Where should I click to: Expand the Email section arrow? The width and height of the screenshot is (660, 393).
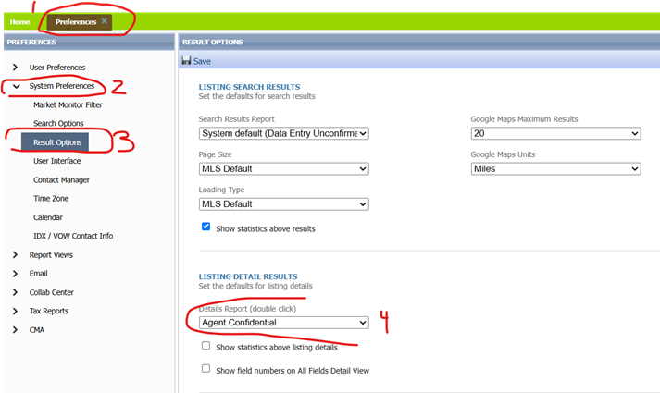tap(16, 274)
